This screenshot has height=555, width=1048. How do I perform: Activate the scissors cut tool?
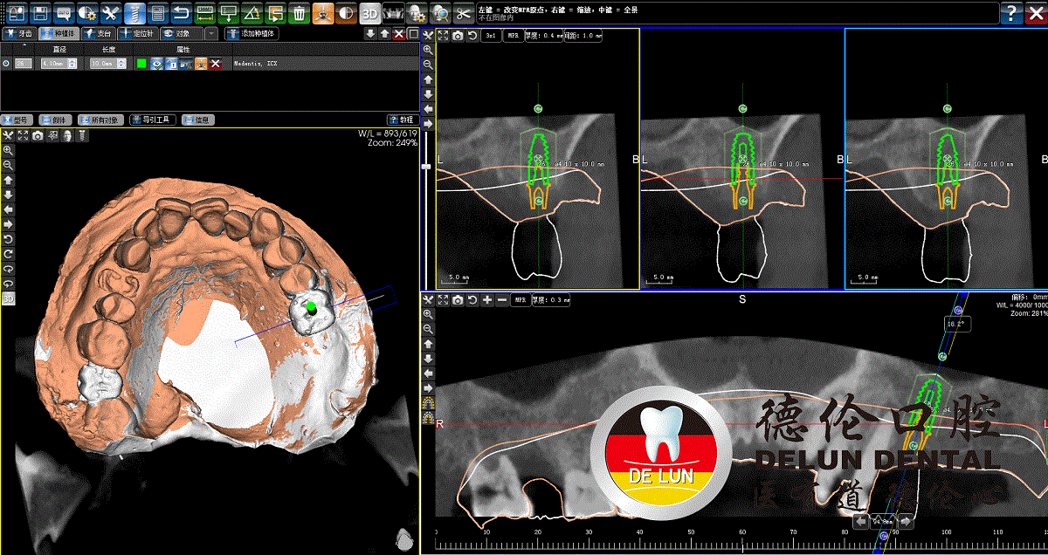pos(464,13)
